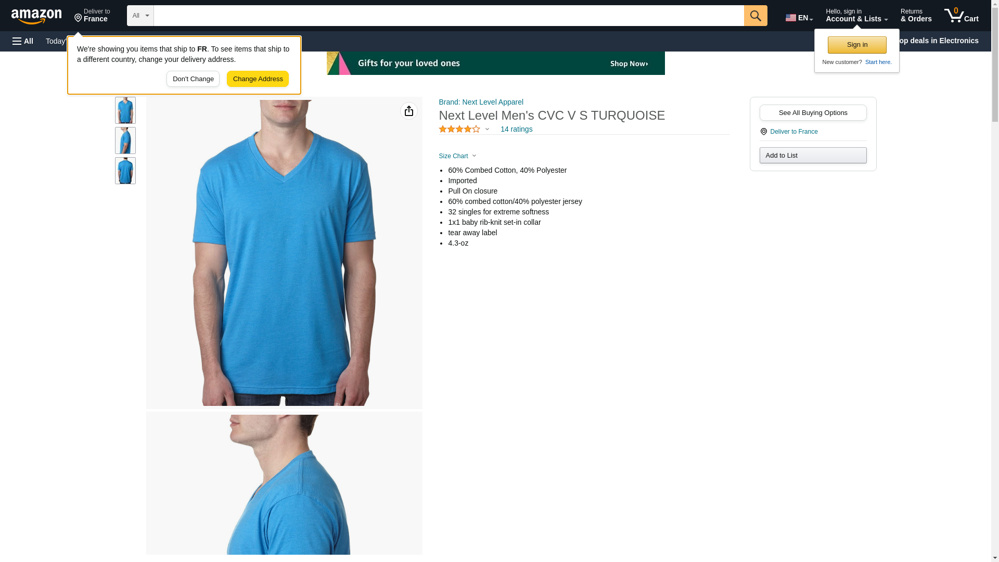Open the shopping cart icon
The image size is (999, 562).
(961, 16)
